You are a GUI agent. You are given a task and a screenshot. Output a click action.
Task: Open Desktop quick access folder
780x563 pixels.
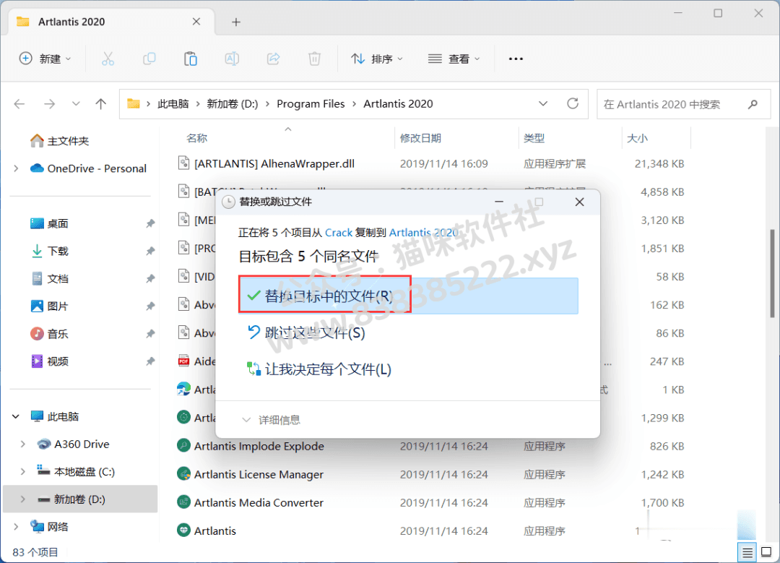(x=49, y=223)
